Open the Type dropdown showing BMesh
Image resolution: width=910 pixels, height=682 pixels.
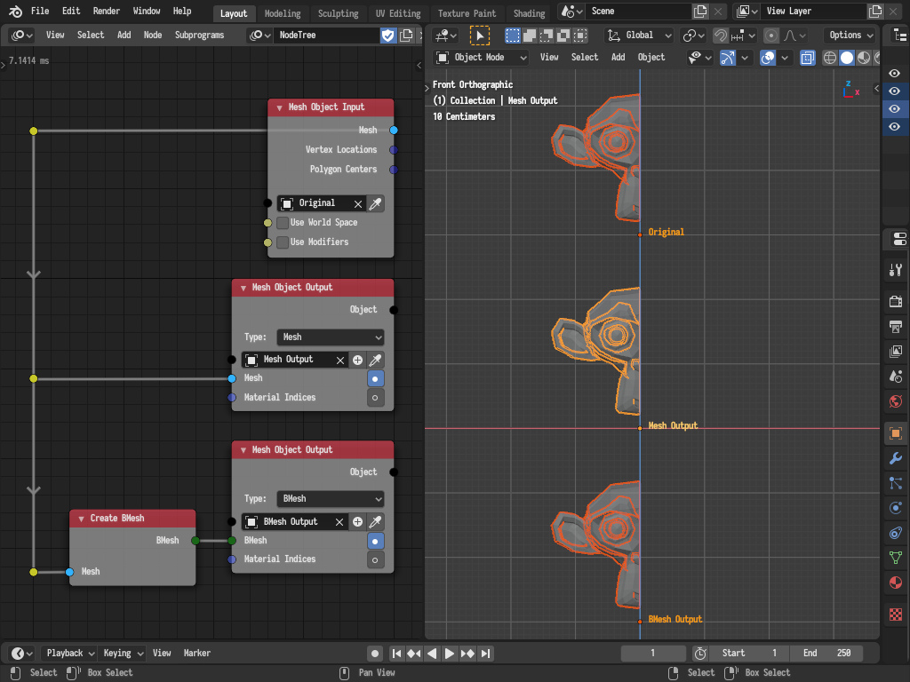coord(330,499)
